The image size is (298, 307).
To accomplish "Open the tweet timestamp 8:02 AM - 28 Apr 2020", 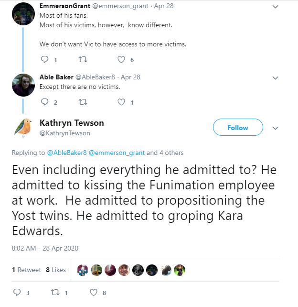I will coord(45,248).
